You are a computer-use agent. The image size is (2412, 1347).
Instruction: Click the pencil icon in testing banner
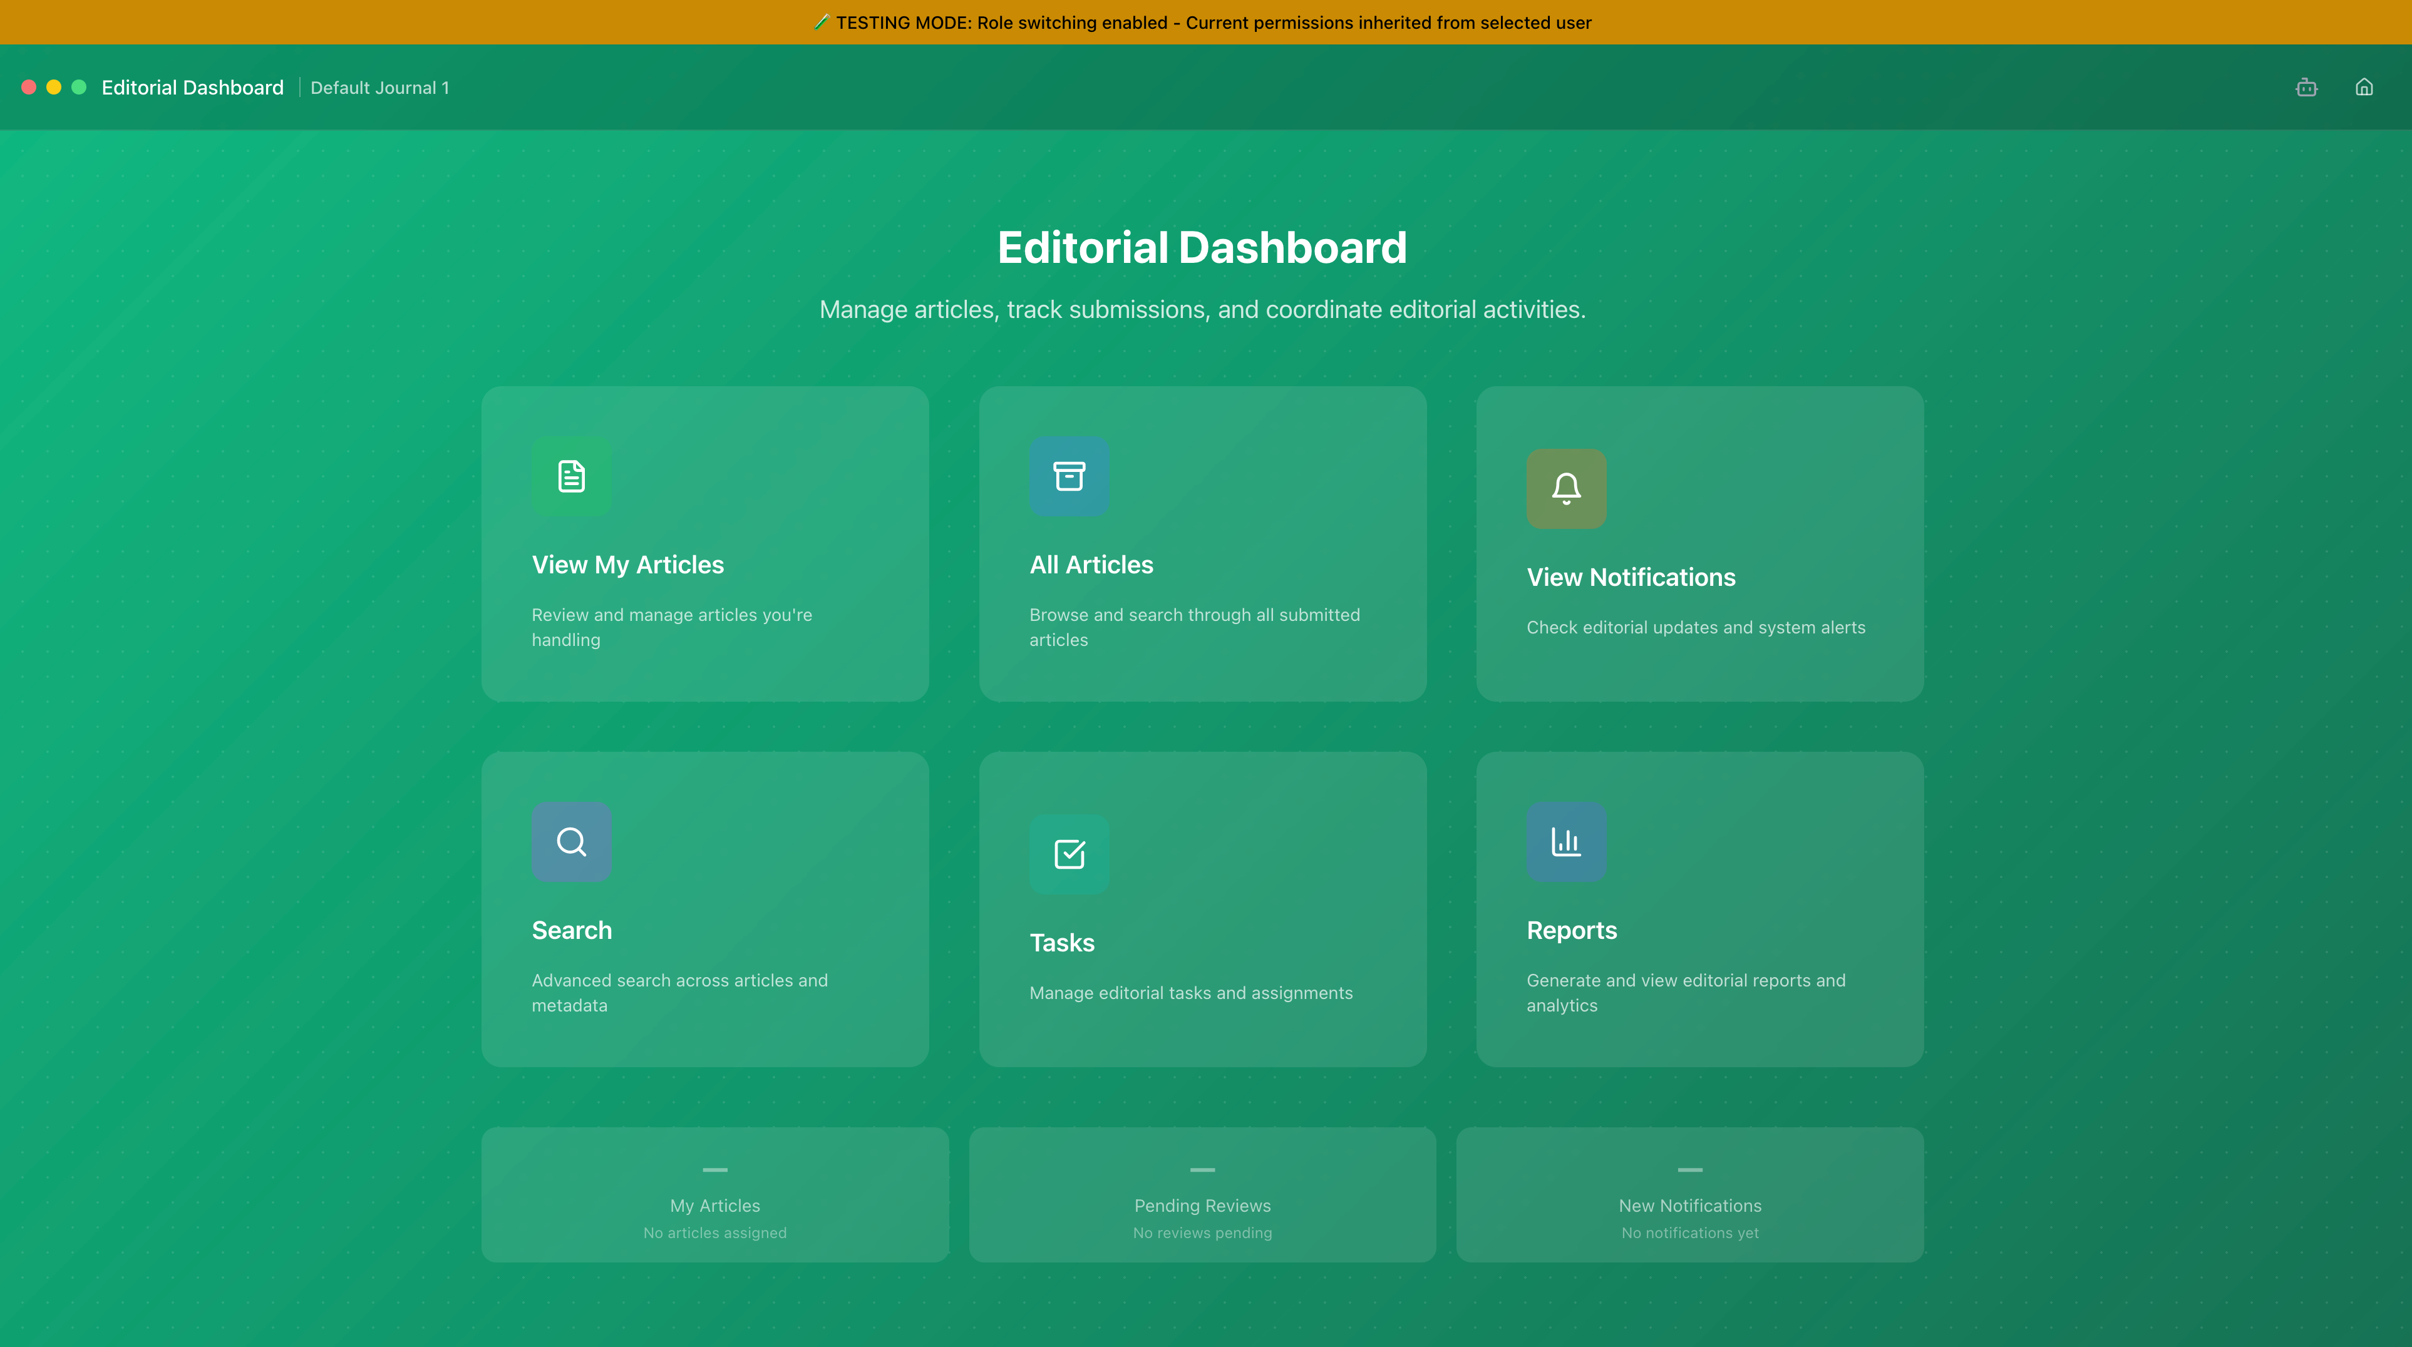point(821,21)
